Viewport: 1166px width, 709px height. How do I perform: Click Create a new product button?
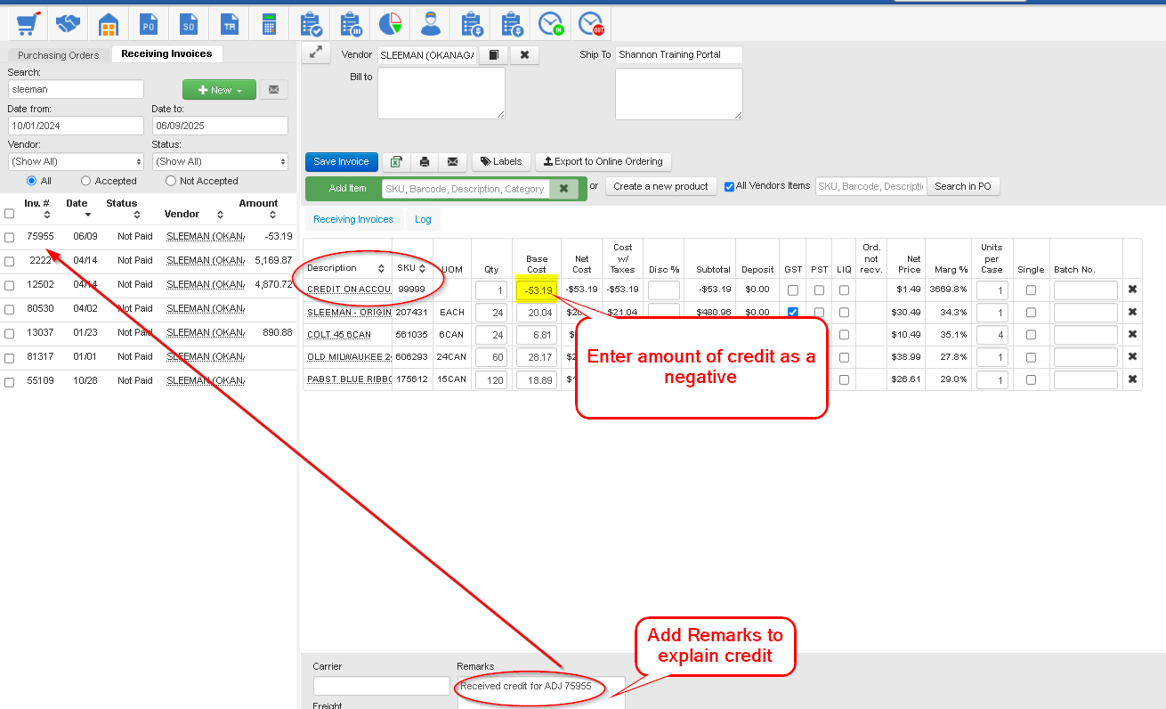660,186
